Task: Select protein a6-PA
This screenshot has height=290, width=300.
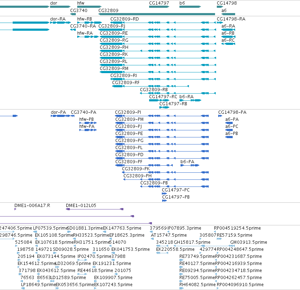Action: [x=232, y=119]
